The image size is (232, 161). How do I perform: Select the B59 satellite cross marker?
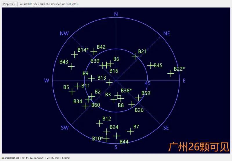139,98
